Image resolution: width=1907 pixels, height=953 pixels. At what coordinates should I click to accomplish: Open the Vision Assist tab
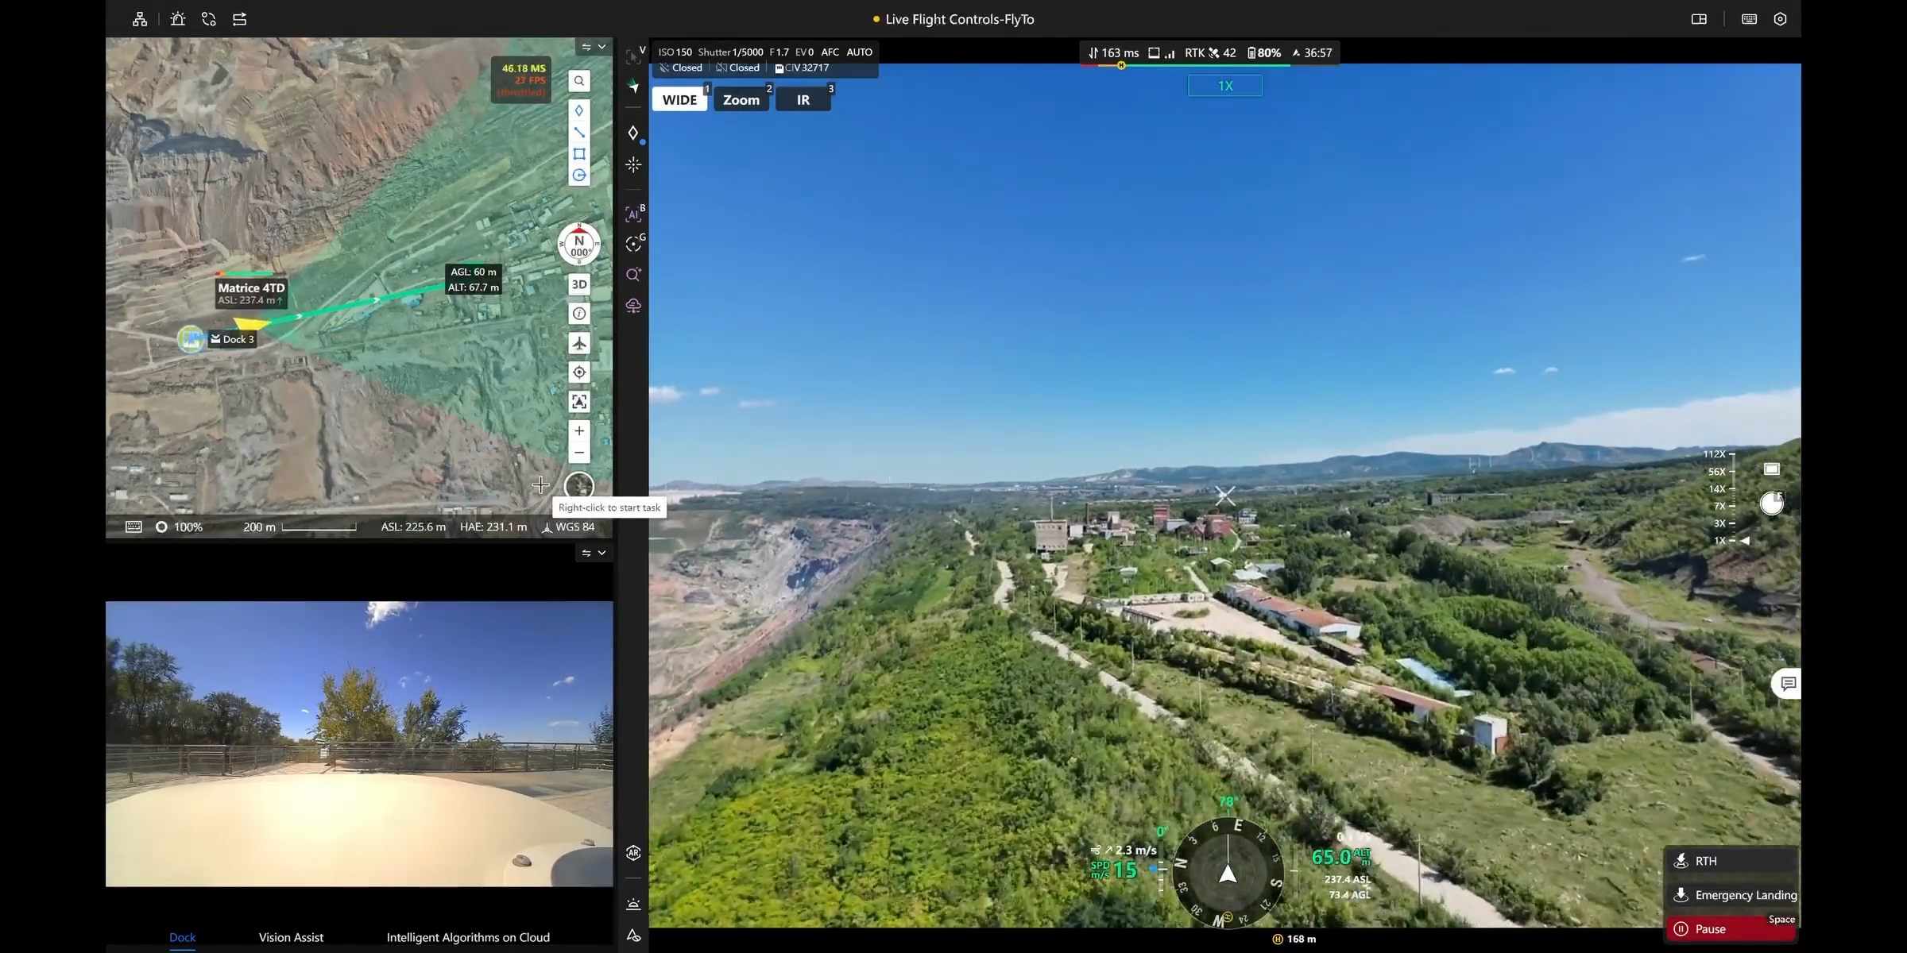(x=291, y=937)
